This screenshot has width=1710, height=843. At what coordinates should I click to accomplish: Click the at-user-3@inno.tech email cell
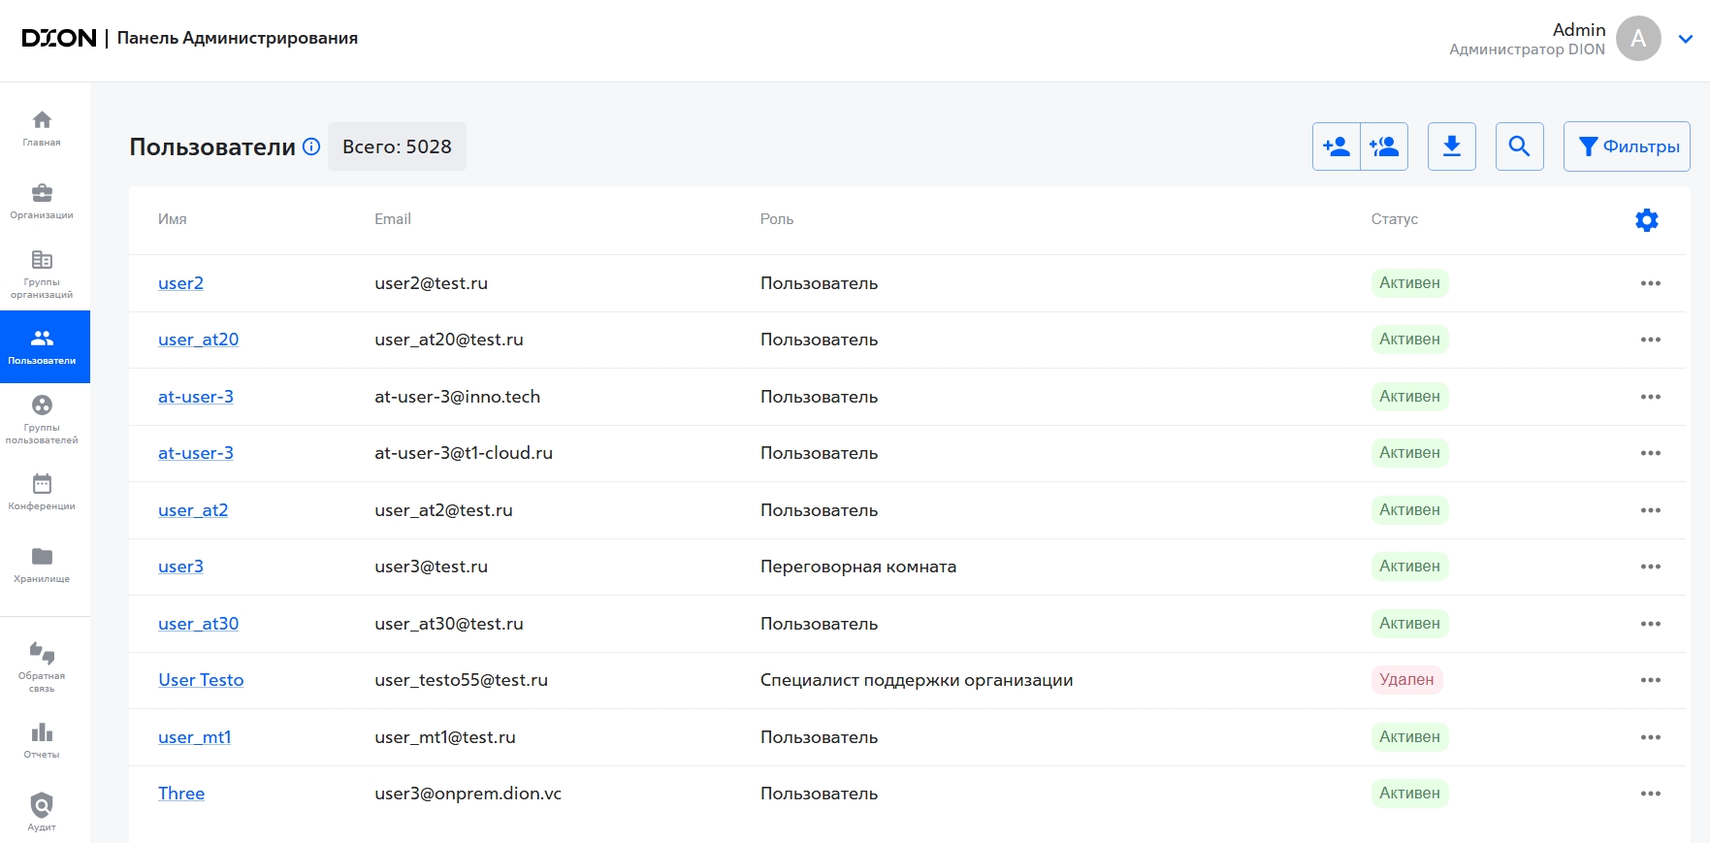[458, 397]
